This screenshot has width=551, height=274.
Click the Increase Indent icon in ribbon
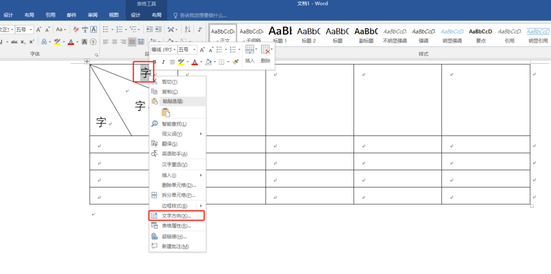point(158,30)
